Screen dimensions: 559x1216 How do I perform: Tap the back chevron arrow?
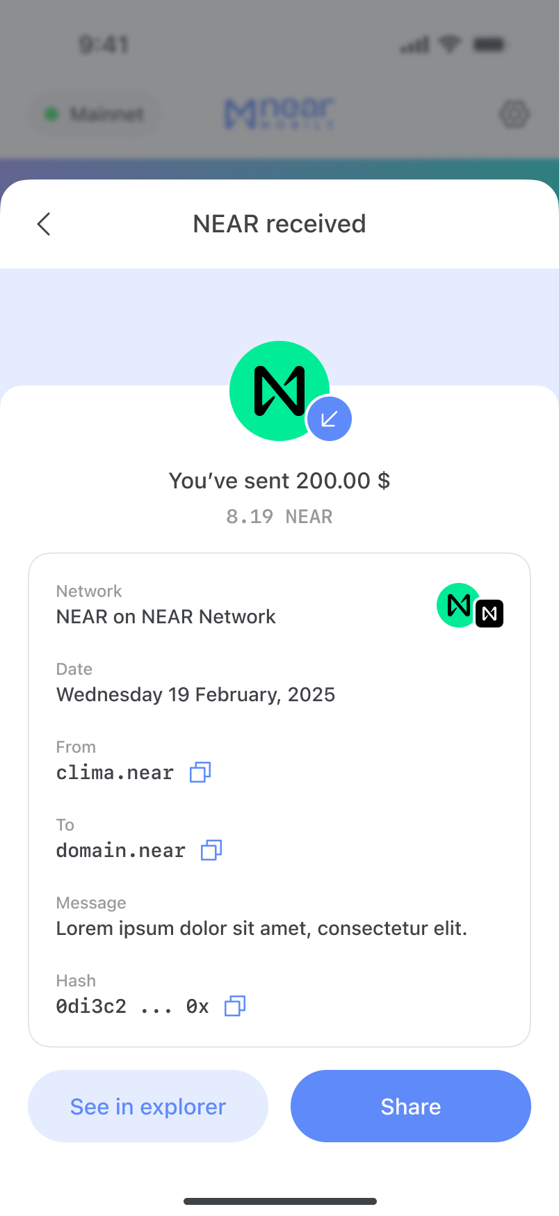(x=44, y=224)
